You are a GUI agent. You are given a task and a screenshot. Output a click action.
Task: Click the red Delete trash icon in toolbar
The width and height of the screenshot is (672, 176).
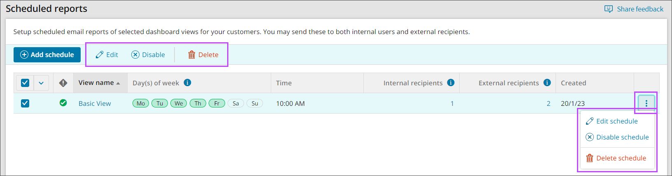tap(192, 55)
